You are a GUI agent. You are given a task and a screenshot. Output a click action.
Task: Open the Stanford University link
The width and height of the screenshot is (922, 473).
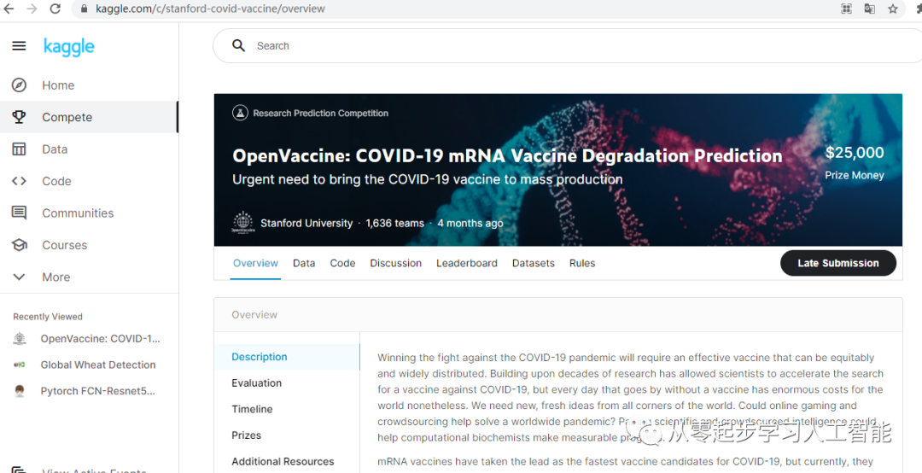click(306, 224)
